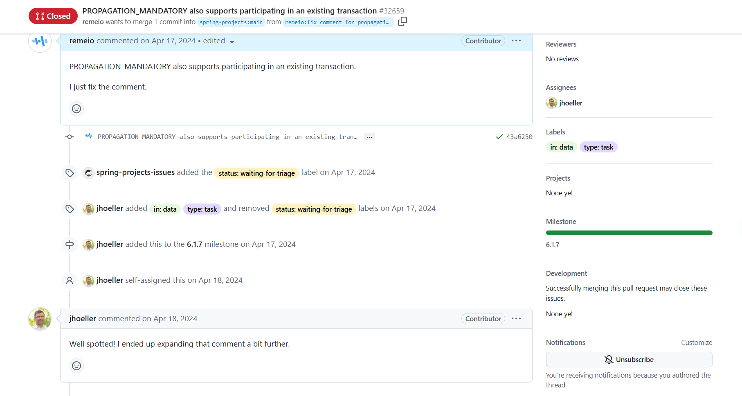Copy the head branch name icon
This screenshot has height=396, width=742.
point(402,21)
